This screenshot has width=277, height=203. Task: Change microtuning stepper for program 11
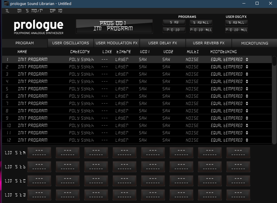click(247, 133)
